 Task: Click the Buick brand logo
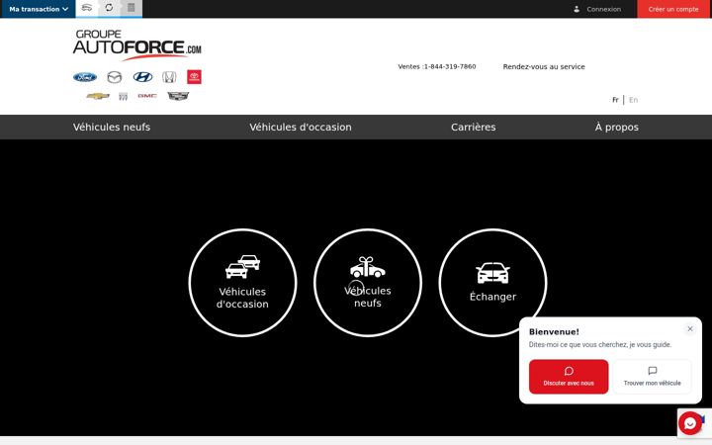(123, 96)
